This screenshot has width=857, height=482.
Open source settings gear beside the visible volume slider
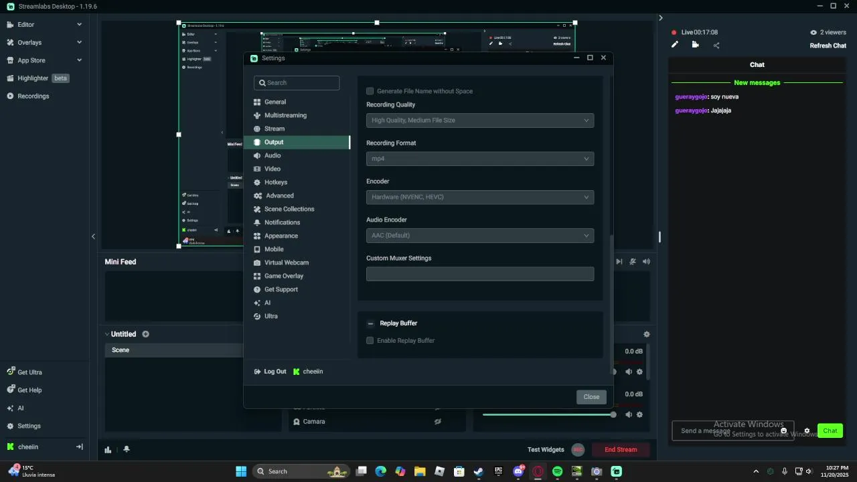[x=639, y=414]
